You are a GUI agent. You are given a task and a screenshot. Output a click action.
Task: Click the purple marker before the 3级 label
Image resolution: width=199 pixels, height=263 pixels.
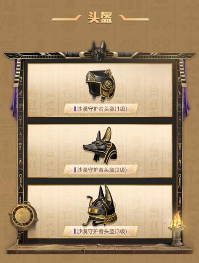(75, 231)
